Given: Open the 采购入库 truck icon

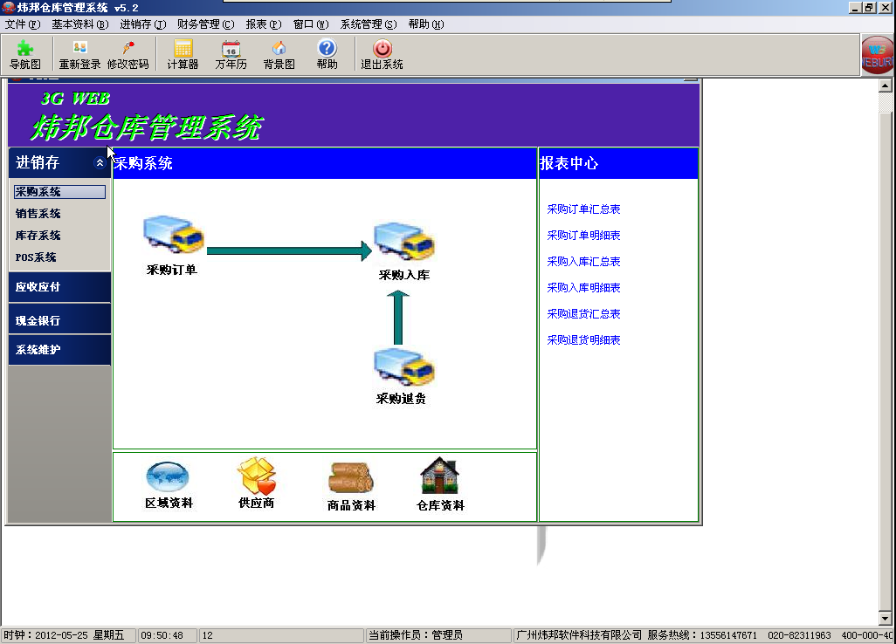Looking at the screenshot, I should 404,242.
